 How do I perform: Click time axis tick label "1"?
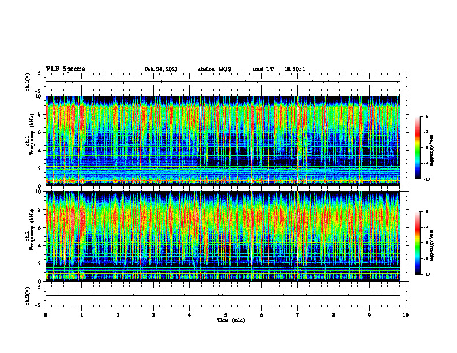pyautogui.click(x=81, y=315)
